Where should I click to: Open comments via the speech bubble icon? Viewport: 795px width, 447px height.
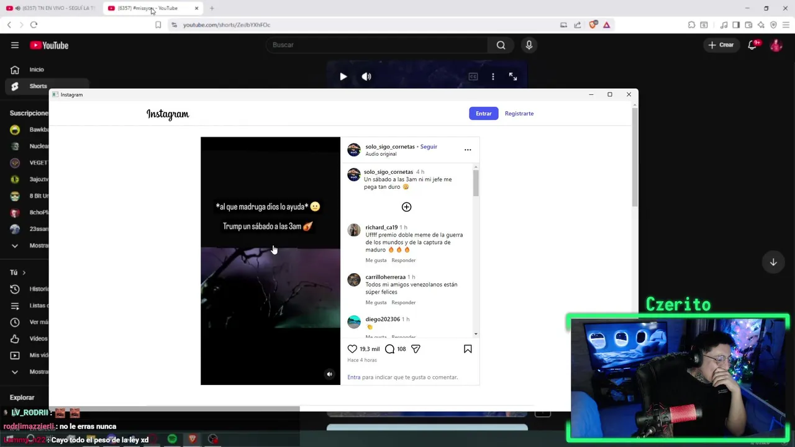tap(389, 349)
